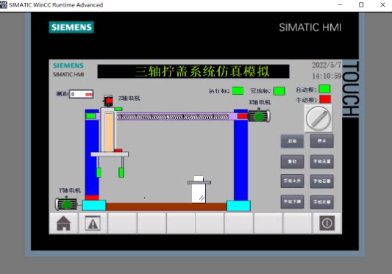Click the time display 14:10:59
Viewport: 392px width, 274px height.
point(327,76)
